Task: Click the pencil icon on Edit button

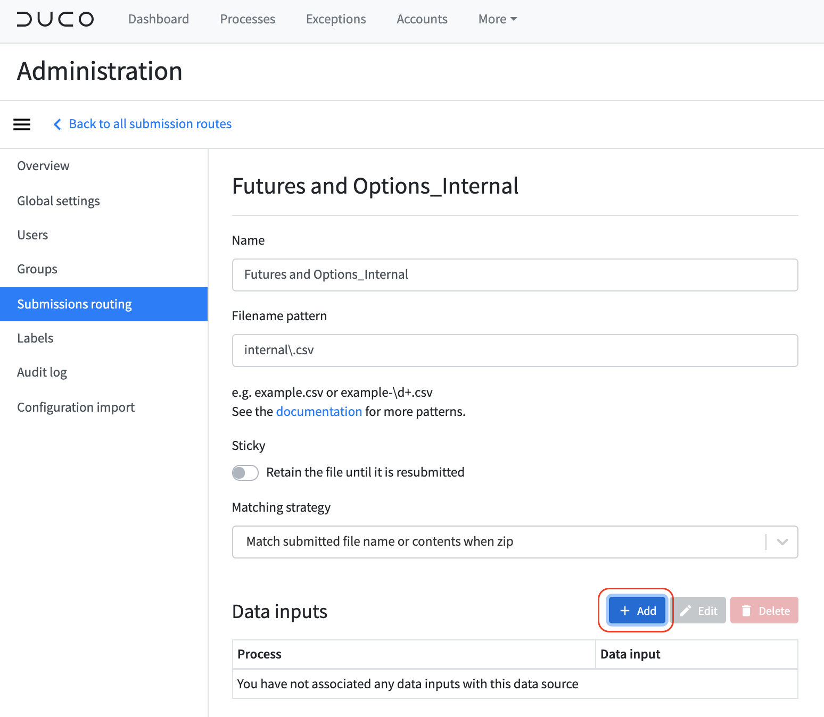Action: (686, 611)
